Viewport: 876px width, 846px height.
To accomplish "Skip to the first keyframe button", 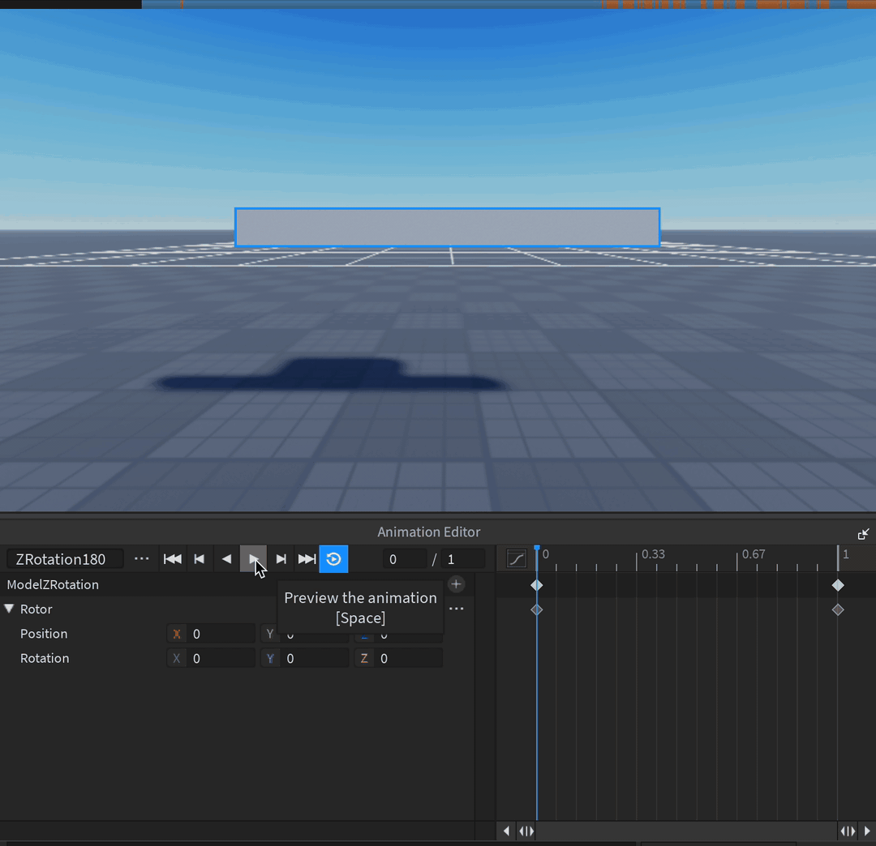I will pyautogui.click(x=172, y=559).
